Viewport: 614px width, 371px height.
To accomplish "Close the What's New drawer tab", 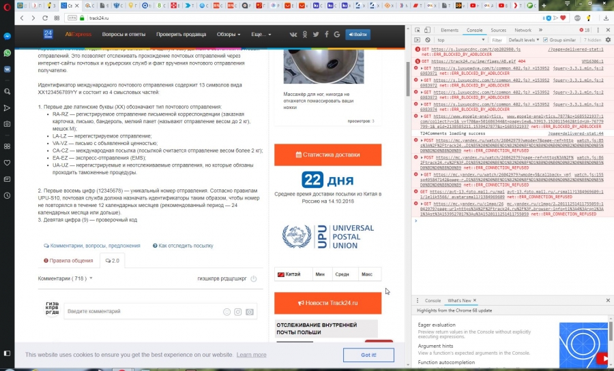I will pos(475,300).
